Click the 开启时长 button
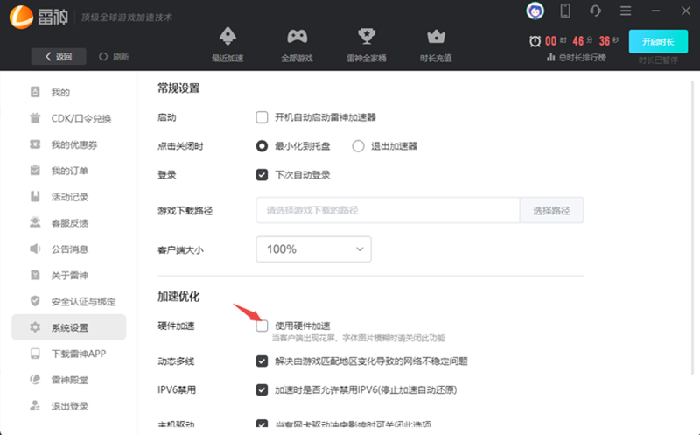This screenshot has width=700, height=435. click(x=658, y=41)
